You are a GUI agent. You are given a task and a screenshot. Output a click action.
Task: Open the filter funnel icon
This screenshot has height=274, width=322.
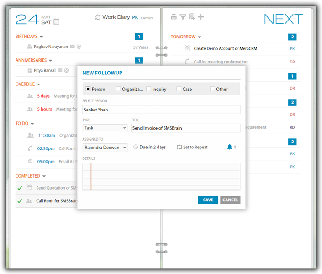(x=183, y=17)
